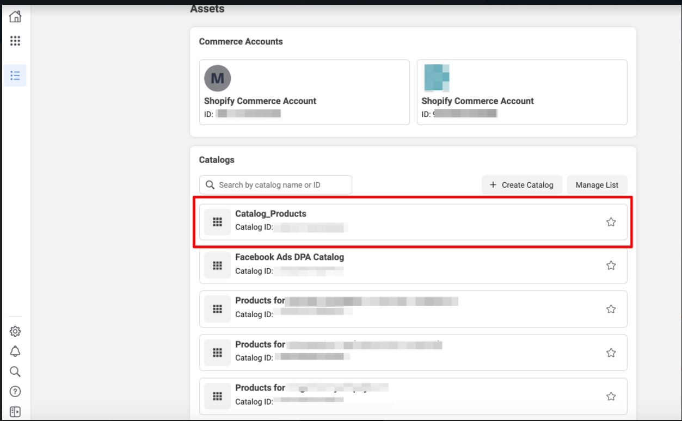Click the Manage List button
Image resolution: width=682 pixels, height=421 pixels.
597,185
